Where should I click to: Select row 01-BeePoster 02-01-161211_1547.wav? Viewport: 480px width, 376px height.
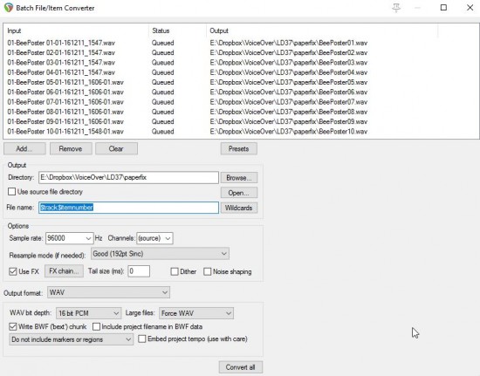coord(61,52)
